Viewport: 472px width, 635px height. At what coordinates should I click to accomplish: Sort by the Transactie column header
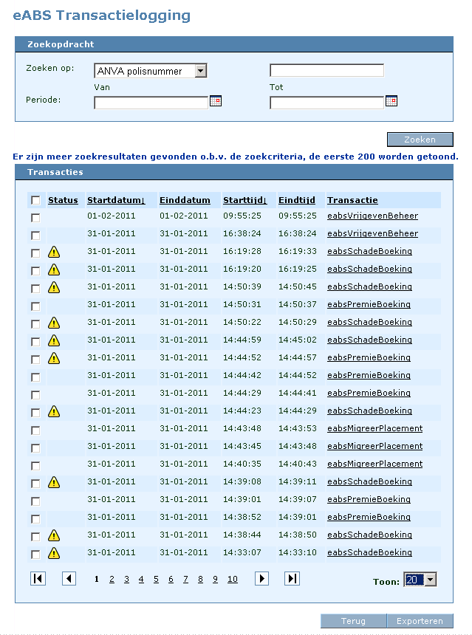pos(352,200)
